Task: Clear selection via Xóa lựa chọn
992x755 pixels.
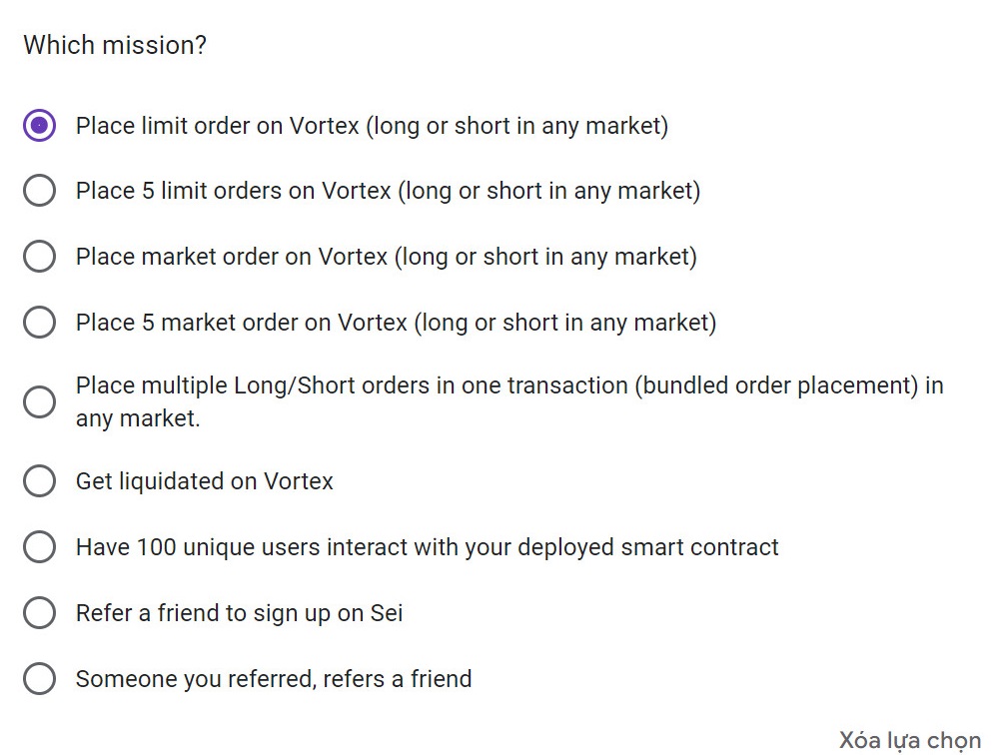Action: pos(910,739)
